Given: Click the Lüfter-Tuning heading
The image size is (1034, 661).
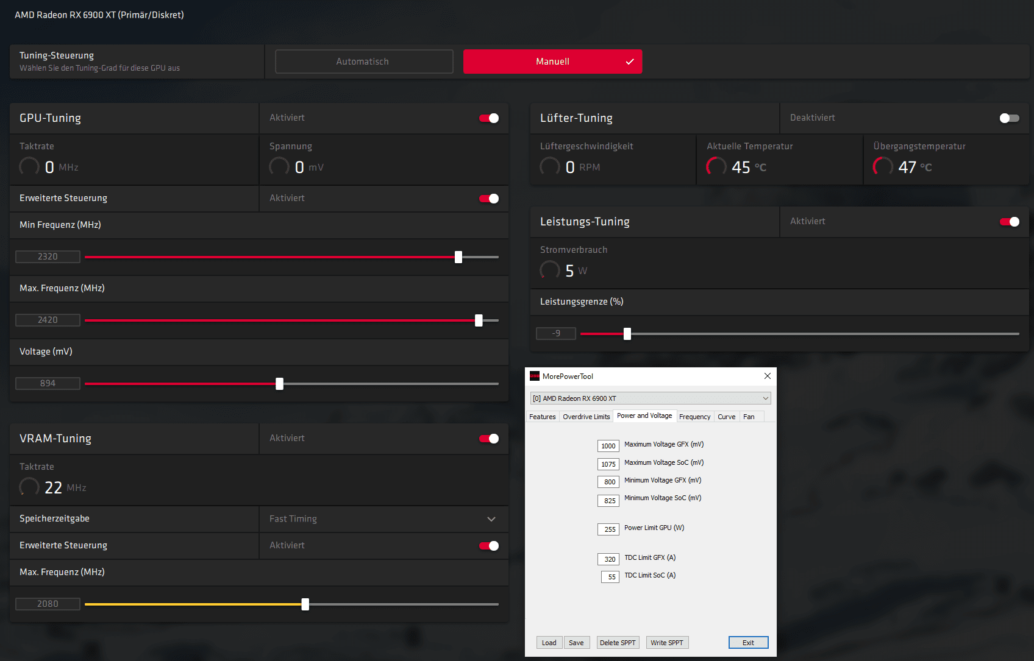Looking at the screenshot, I should 576,118.
